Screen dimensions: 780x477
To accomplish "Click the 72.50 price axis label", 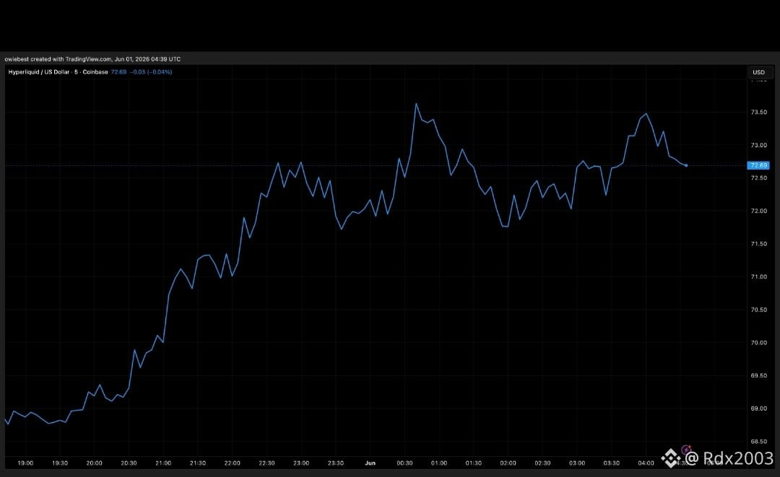I will [758, 178].
